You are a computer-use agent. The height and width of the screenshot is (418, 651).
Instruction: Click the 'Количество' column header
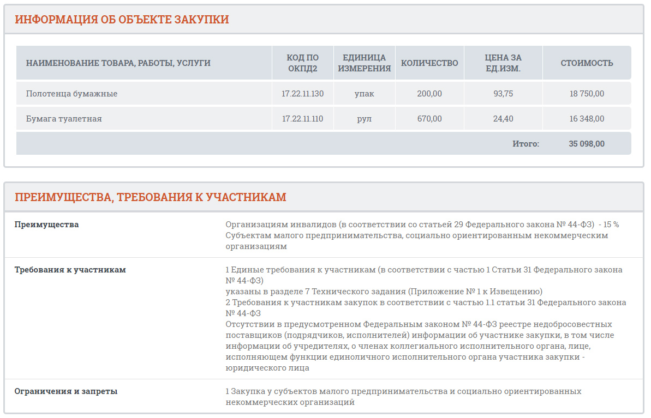429,63
